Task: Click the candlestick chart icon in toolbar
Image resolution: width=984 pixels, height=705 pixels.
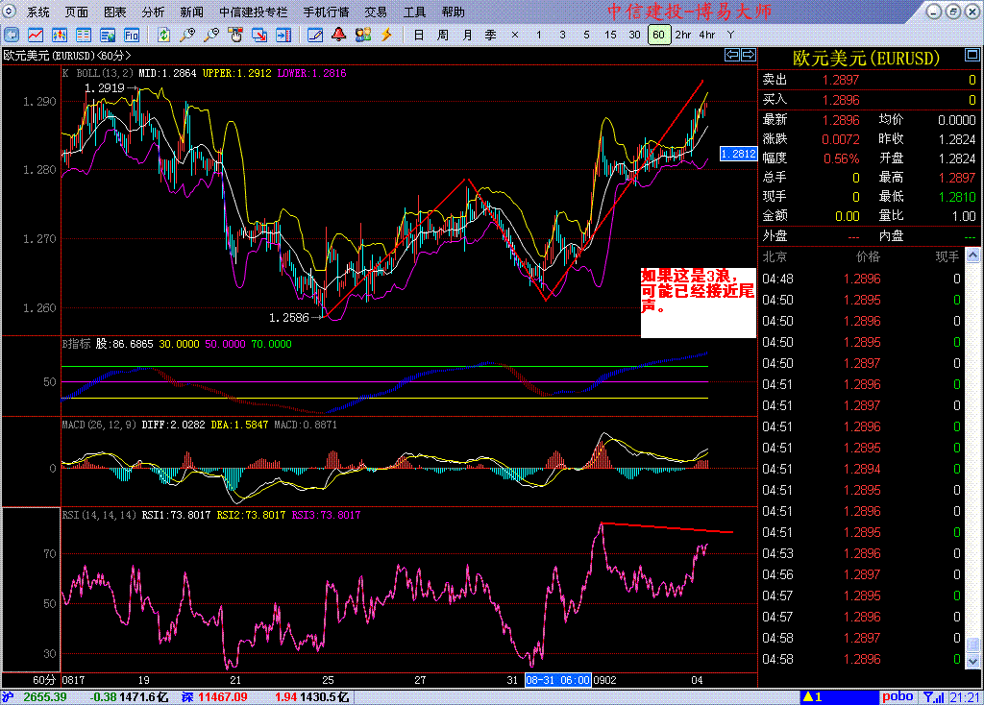Action: 59,36
